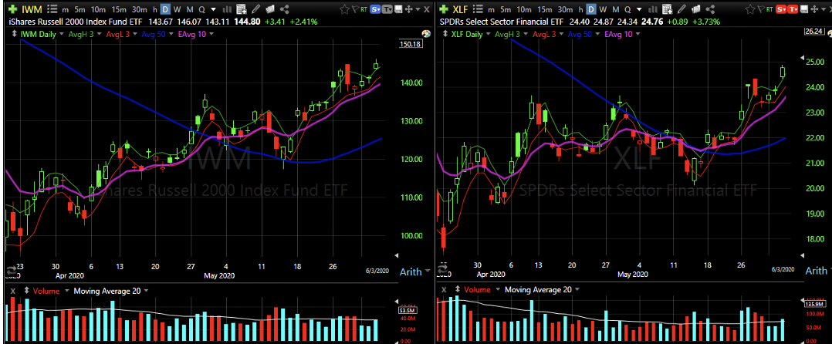Viewport: 832px width, 344px height.
Task: Click the color wheel icon in IWM chart
Action: (x=425, y=33)
